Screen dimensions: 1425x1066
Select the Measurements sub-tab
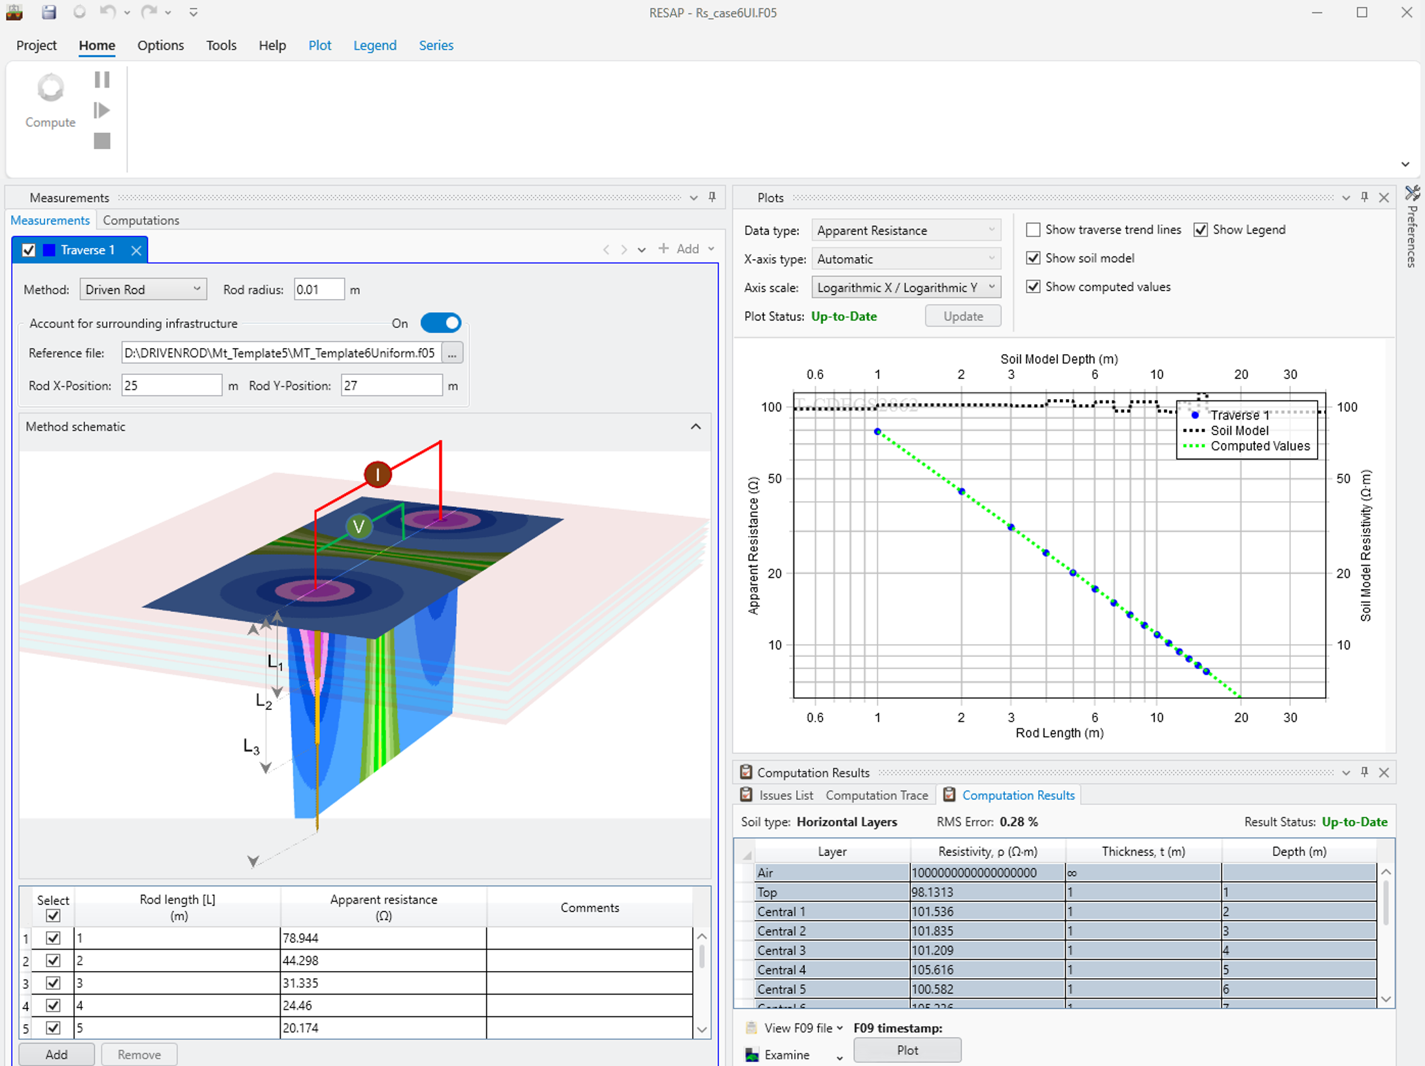[50, 221]
